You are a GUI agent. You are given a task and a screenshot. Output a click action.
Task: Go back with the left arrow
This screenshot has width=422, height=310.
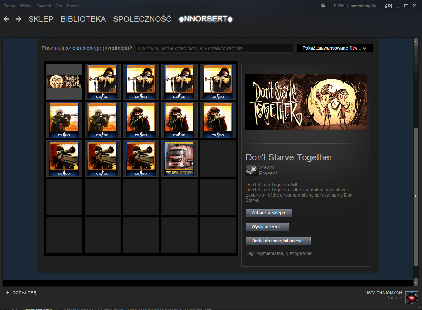point(6,19)
